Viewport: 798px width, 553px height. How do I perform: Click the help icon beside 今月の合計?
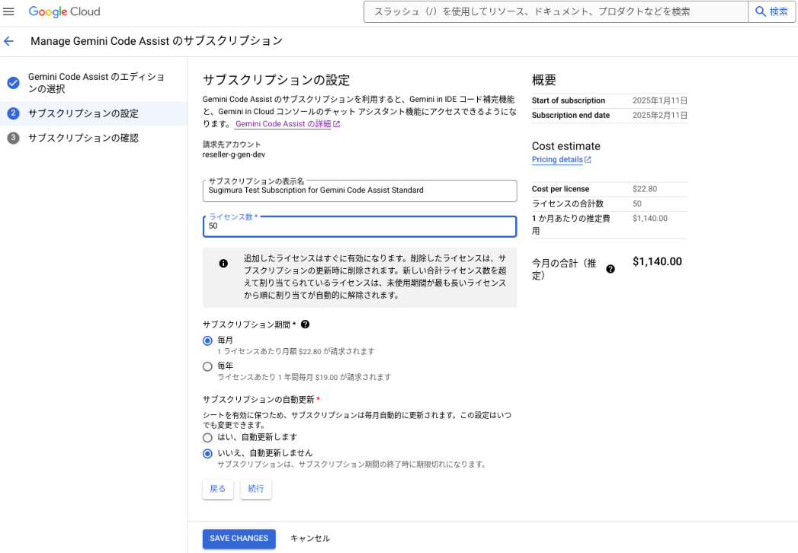coord(611,269)
